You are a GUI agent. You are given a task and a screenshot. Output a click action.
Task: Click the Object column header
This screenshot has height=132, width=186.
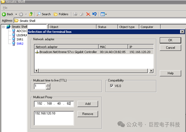[x=72, y=27]
